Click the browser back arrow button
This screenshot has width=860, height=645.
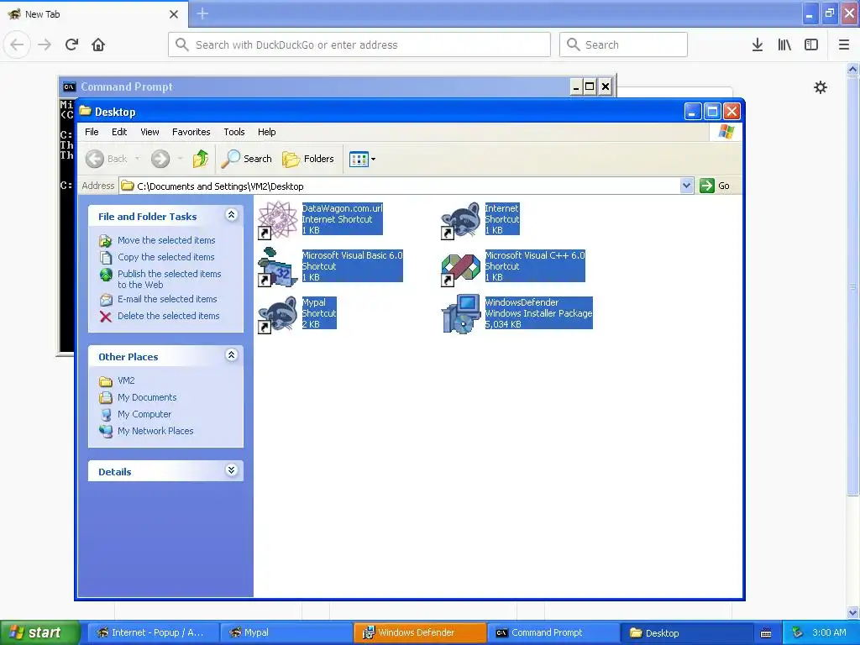coord(17,45)
